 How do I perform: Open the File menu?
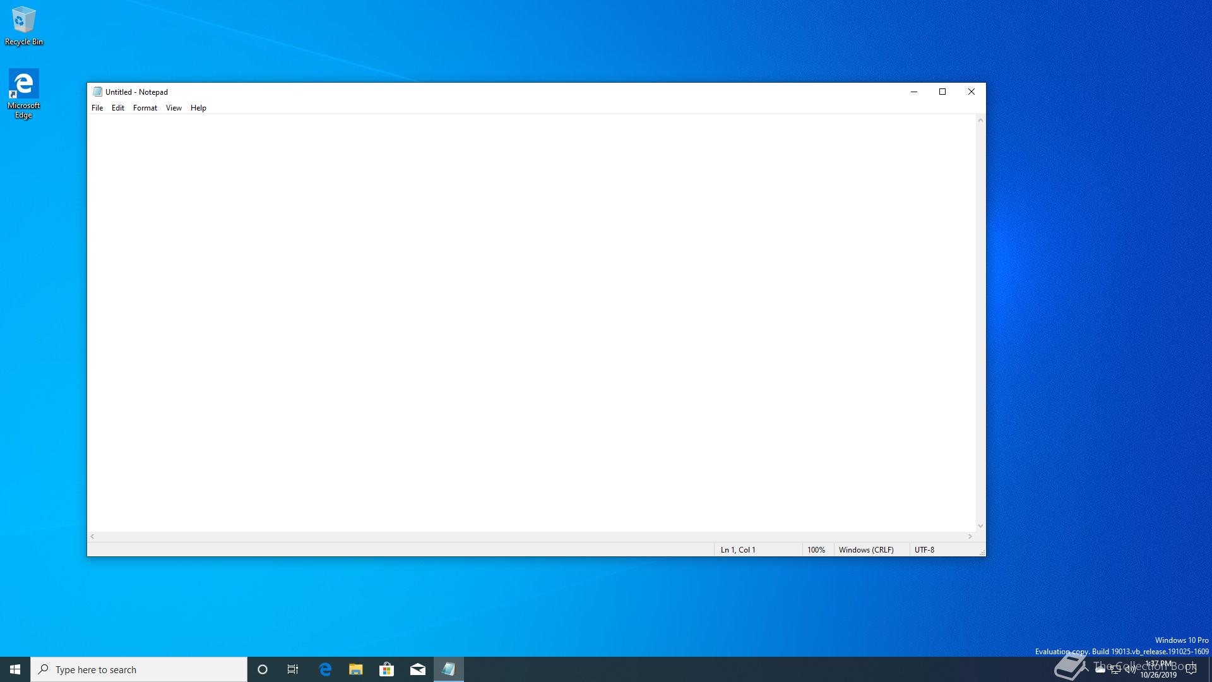(97, 108)
